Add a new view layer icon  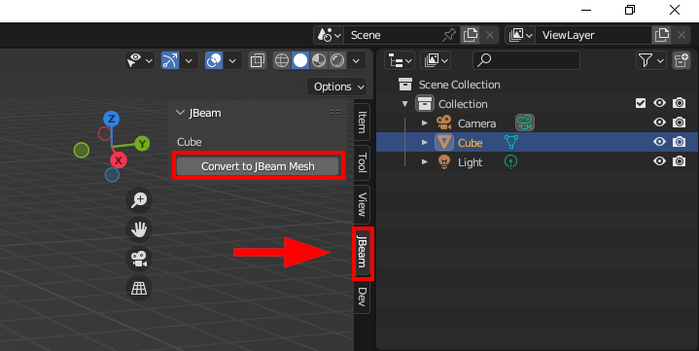point(662,35)
